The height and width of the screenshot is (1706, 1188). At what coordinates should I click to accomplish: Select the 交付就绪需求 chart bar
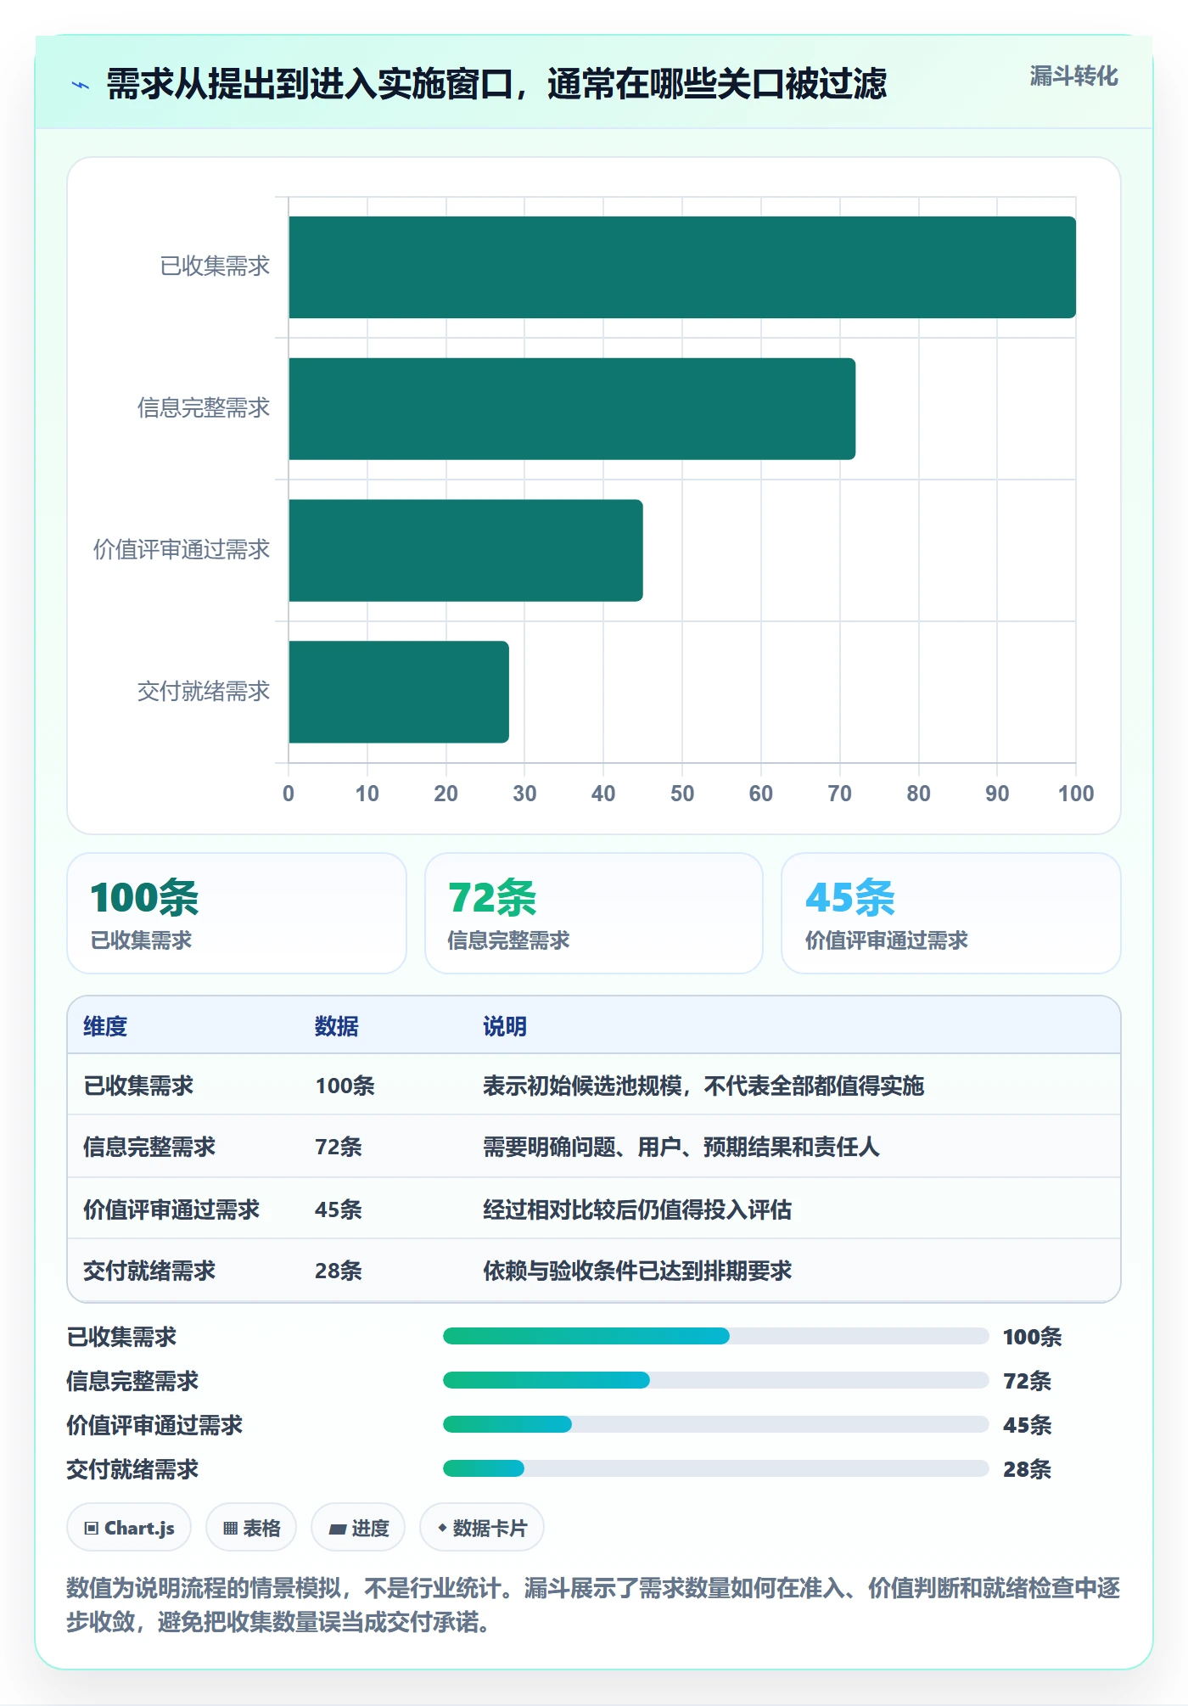point(399,692)
